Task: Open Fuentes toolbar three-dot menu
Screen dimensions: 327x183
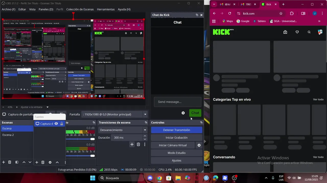Action: tap(65, 162)
